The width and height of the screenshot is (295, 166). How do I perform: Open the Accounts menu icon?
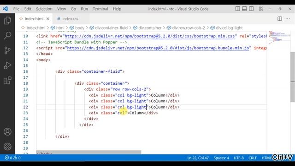7,132
